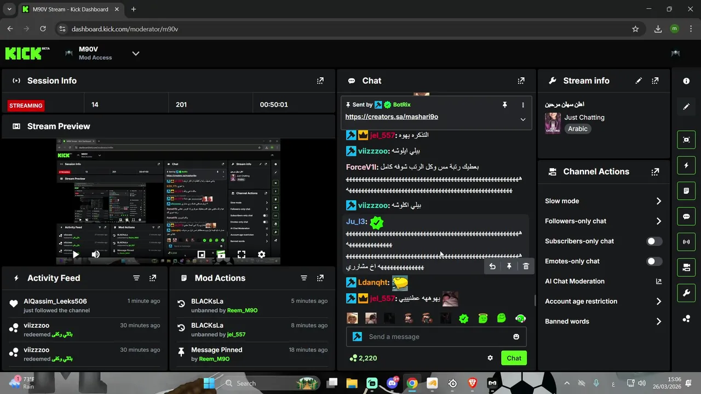Click the green Chat send button

click(514, 358)
